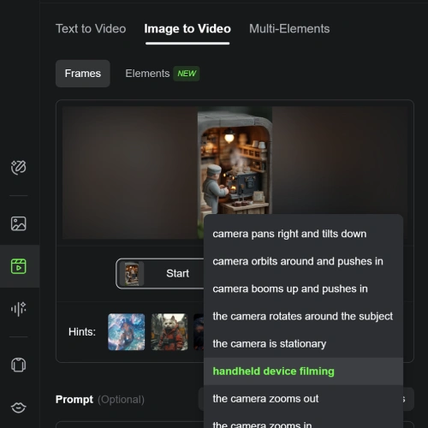This screenshot has height=428, width=428.
Task: Switch to Elements mode with NEW badge
Action: (162, 74)
